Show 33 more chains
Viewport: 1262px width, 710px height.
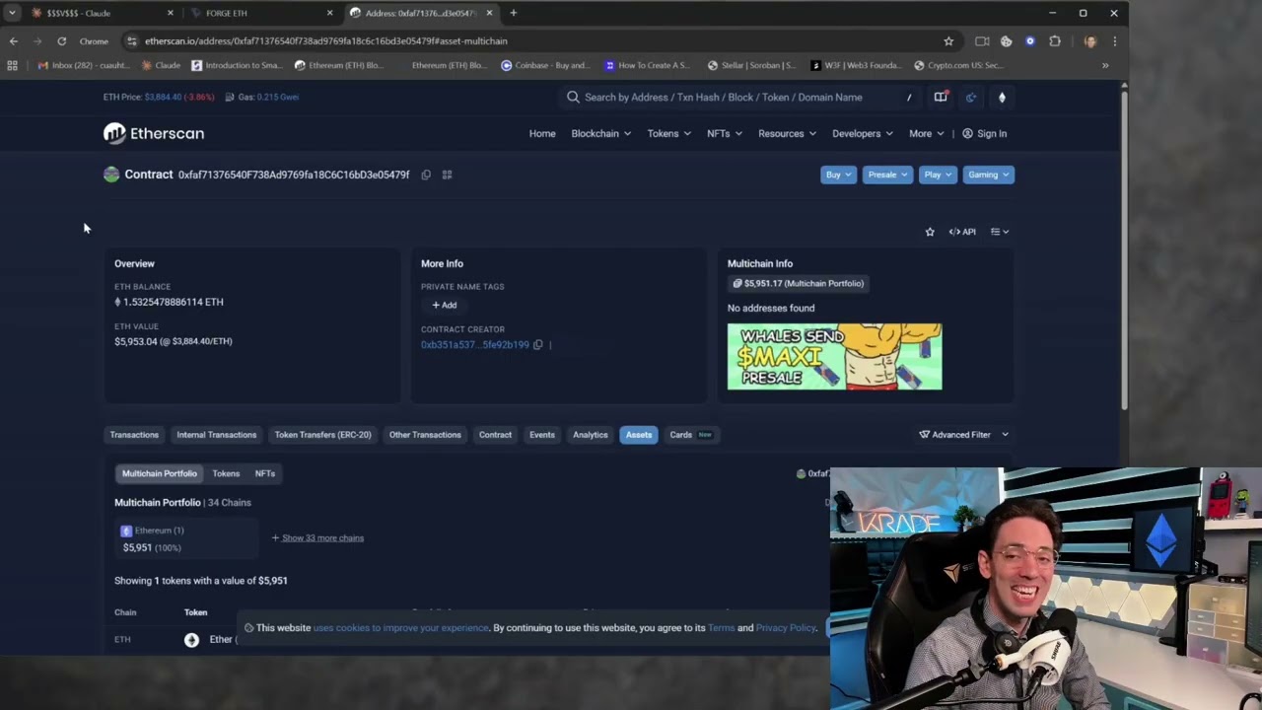click(317, 538)
